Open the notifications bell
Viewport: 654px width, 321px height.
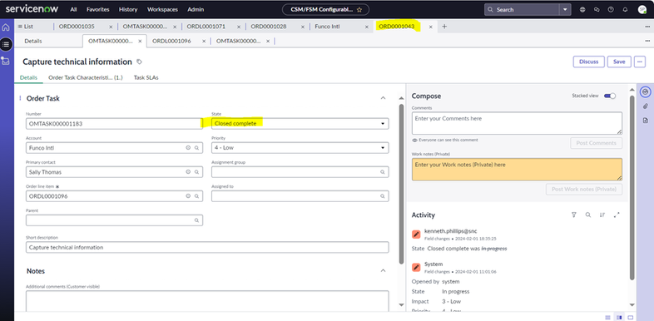pos(625,9)
